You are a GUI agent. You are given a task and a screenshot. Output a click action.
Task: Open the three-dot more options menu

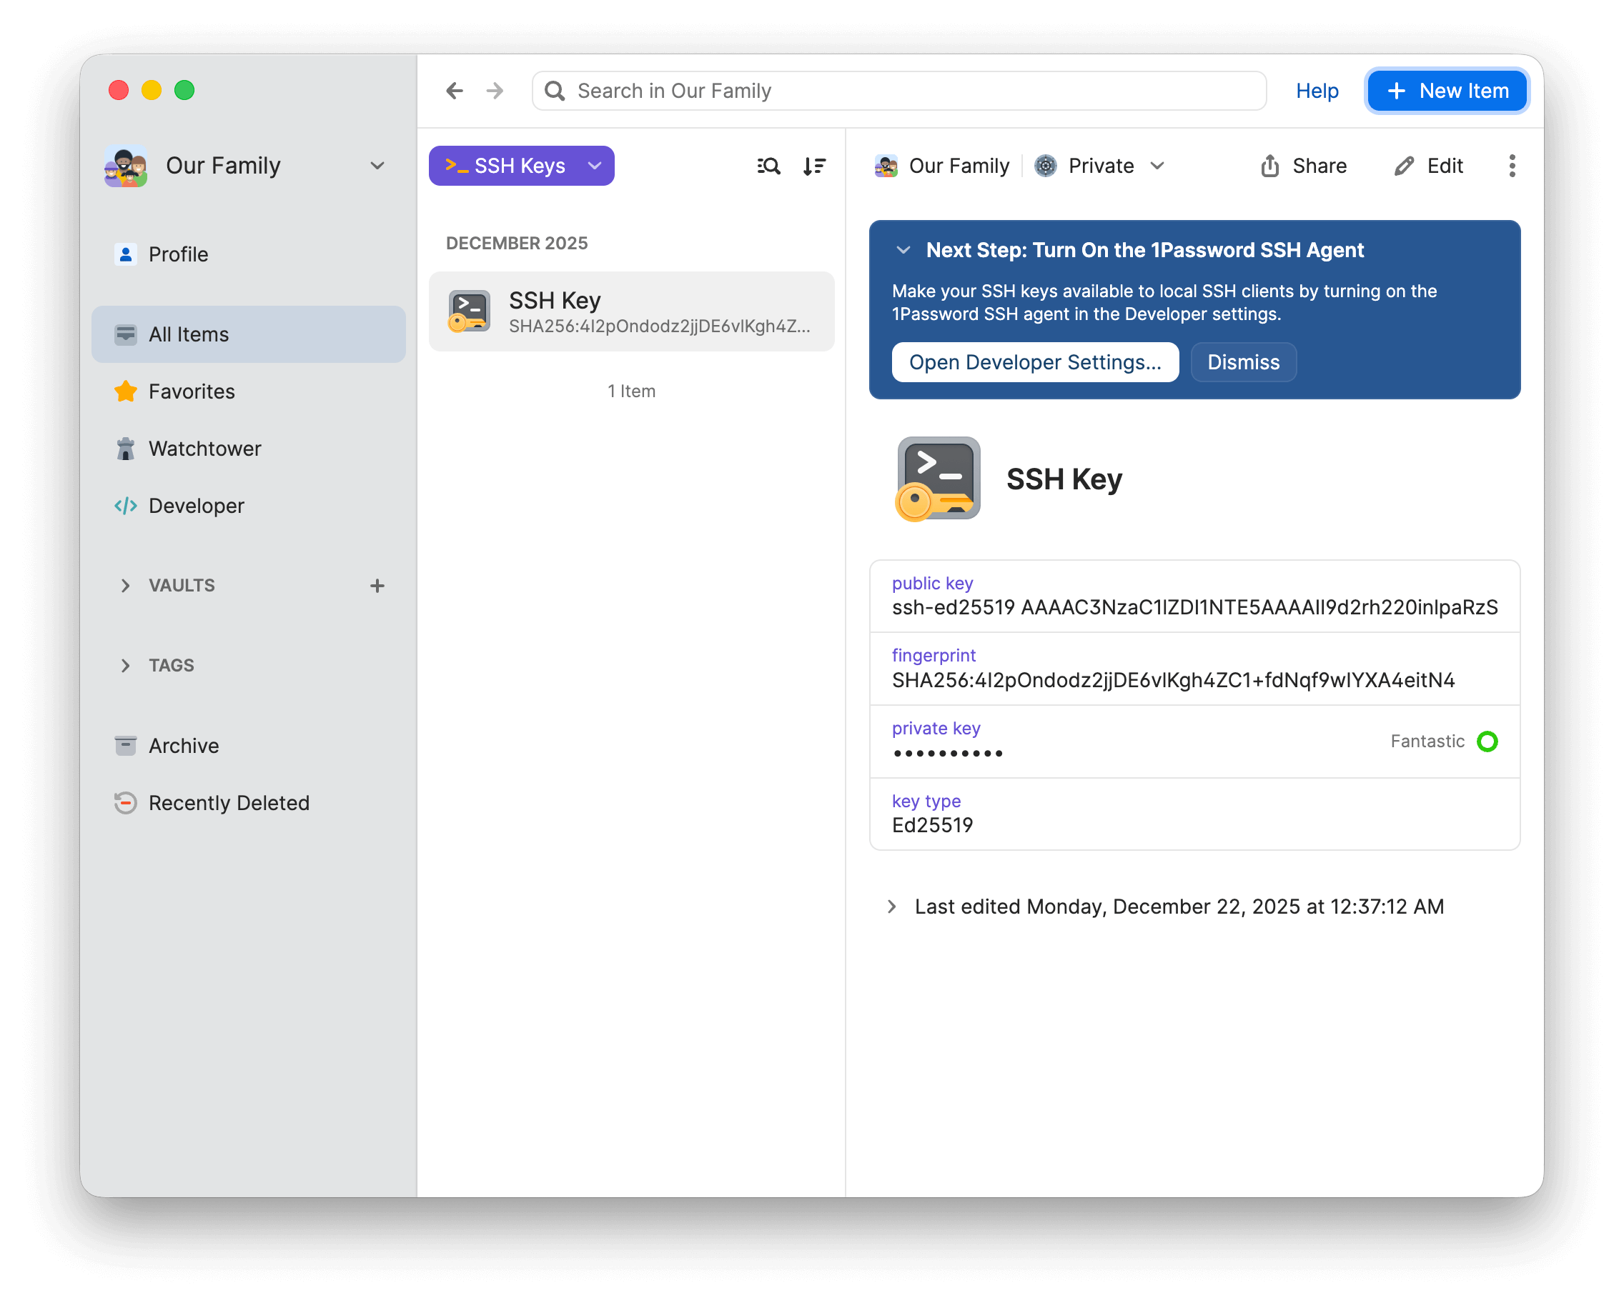point(1511,166)
